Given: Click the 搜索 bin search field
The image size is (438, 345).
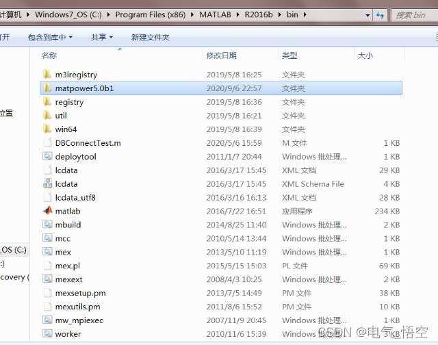Looking at the screenshot, I should point(415,15).
